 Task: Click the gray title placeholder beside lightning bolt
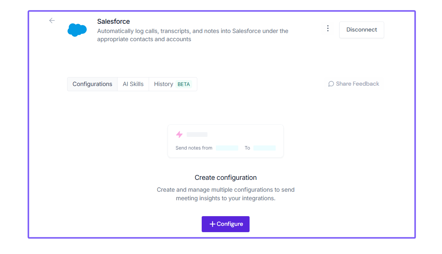[197, 134]
